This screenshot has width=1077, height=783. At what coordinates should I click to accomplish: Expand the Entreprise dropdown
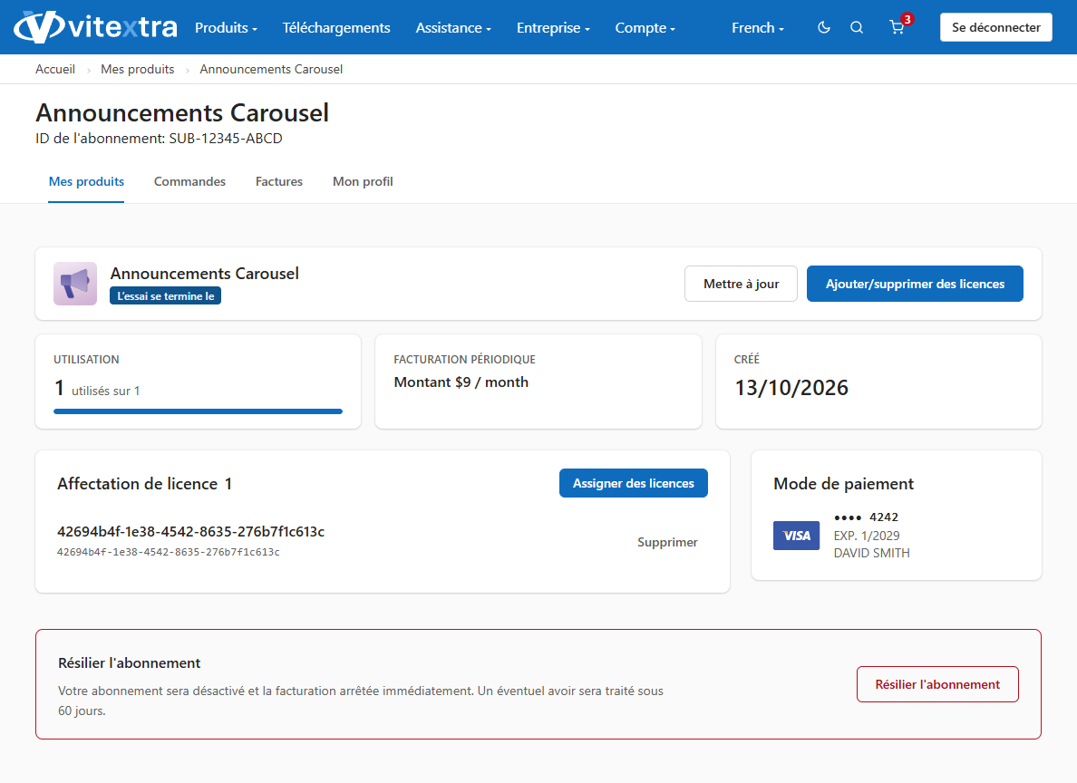coord(553,27)
